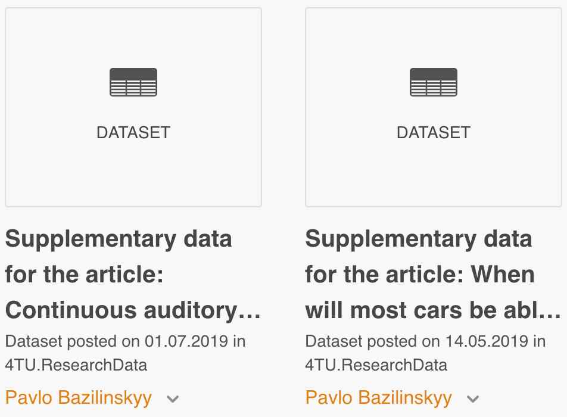Select the truncated 'Continuous auditory…' title line
Viewport: 567px width, 417px height.
click(x=133, y=311)
